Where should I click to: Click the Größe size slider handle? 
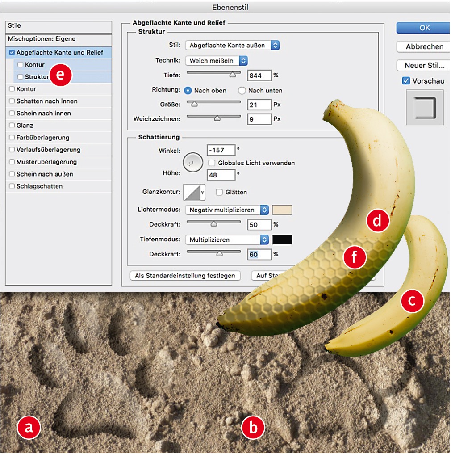point(194,104)
